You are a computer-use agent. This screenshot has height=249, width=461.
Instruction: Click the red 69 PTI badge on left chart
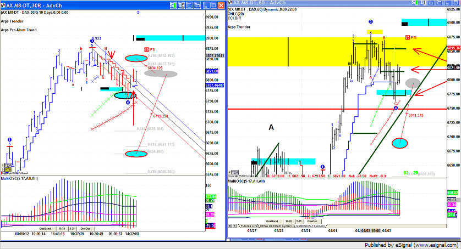click(x=149, y=49)
